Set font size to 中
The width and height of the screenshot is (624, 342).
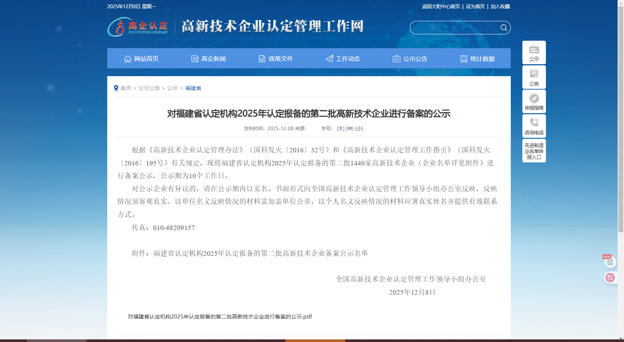(x=350, y=128)
